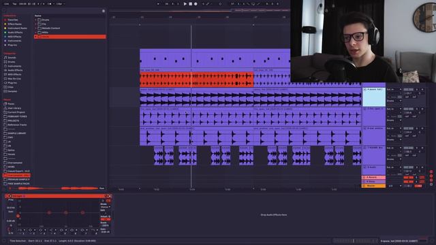Click the EQ Eight device title bar
This screenshot has height=245, width=436.
pyautogui.click(x=59, y=196)
